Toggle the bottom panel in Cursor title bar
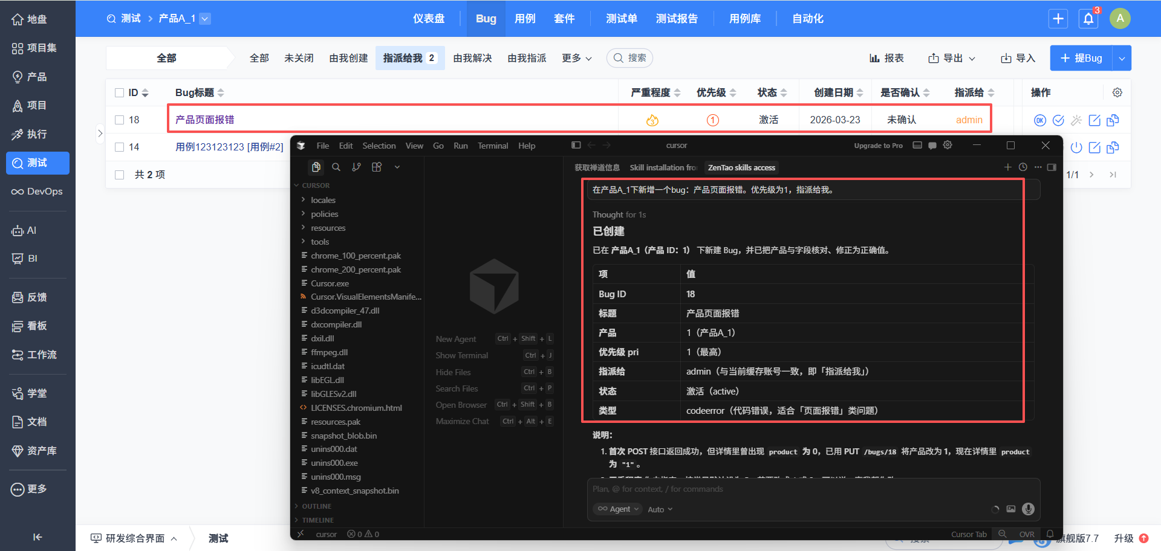The height and width of the screenshot is (551, 1161). click(x=917, y=145)
